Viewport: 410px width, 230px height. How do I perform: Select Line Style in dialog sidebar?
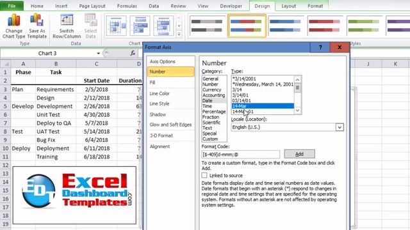pos(170,103)
